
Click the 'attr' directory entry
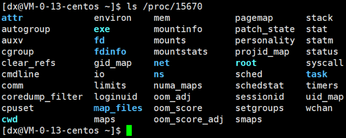(12, 18)
